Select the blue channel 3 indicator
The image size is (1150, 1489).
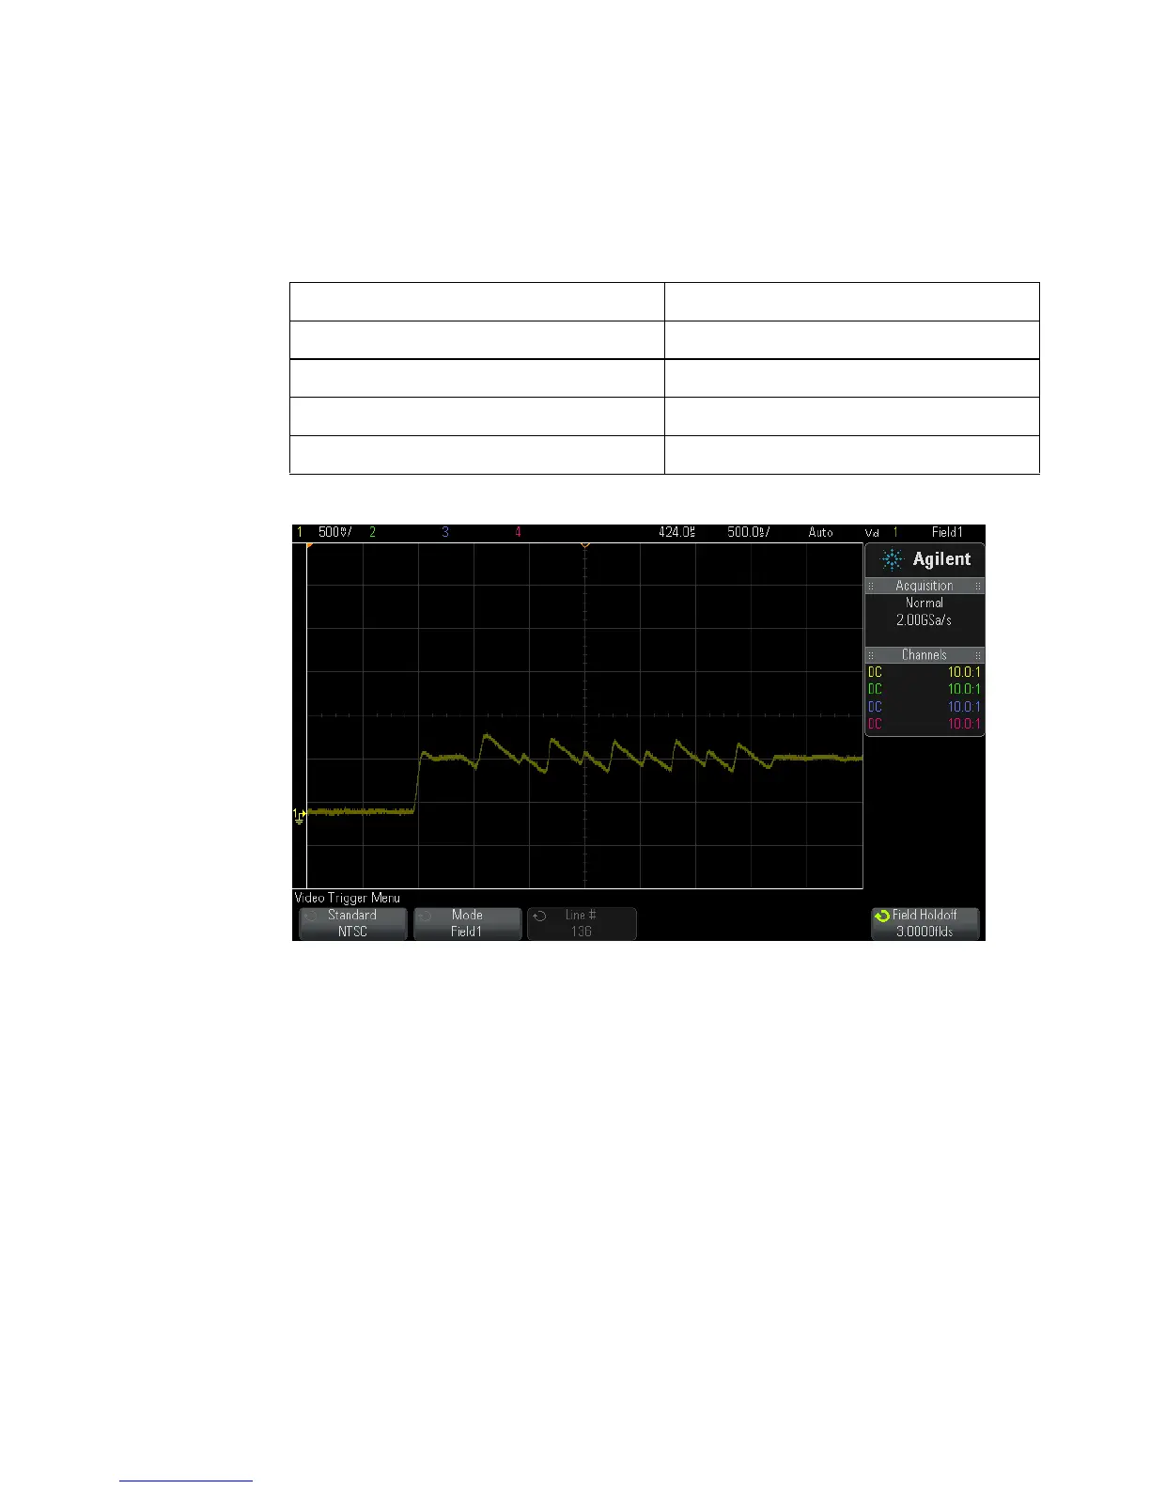[x=445, y=532]
